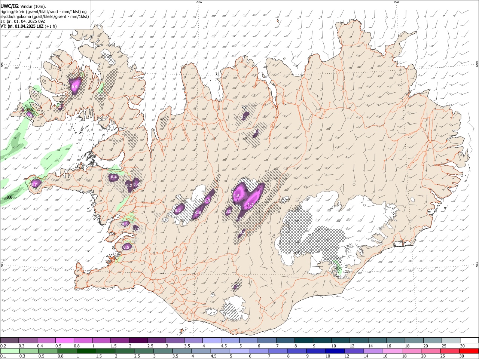Click the 0.5–0.8 medium green swatch in lower legend row
The width and height of the screenshot is (479, 359).
[48, 351]
